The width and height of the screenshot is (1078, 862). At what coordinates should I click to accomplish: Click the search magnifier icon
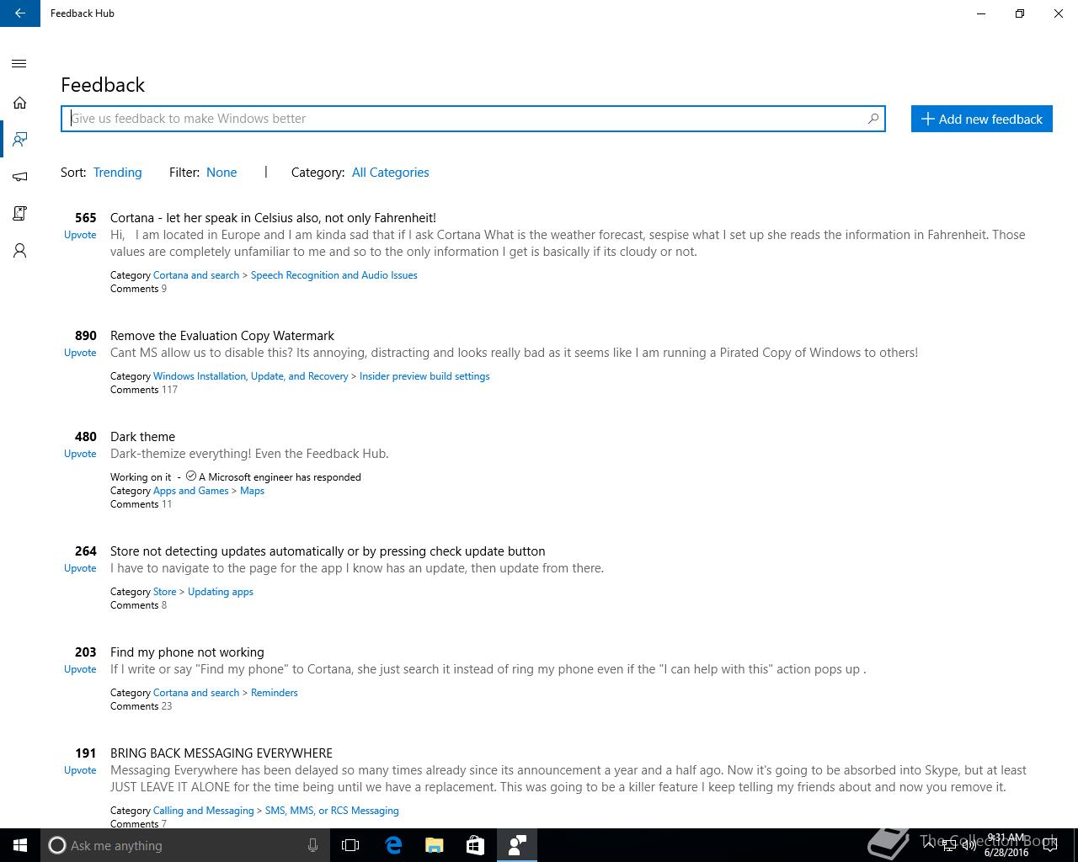click(x=873, y=119)
